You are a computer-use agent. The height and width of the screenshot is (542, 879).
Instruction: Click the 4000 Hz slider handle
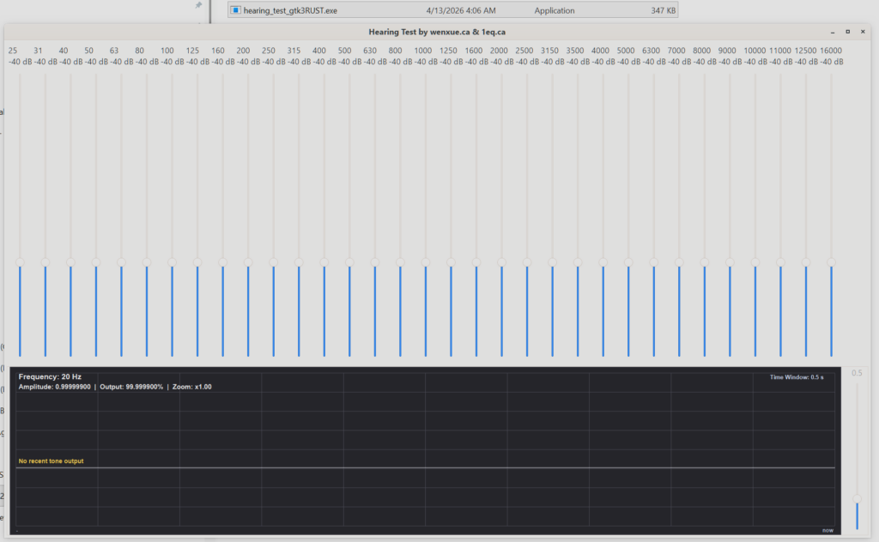[x=603, y=262]
